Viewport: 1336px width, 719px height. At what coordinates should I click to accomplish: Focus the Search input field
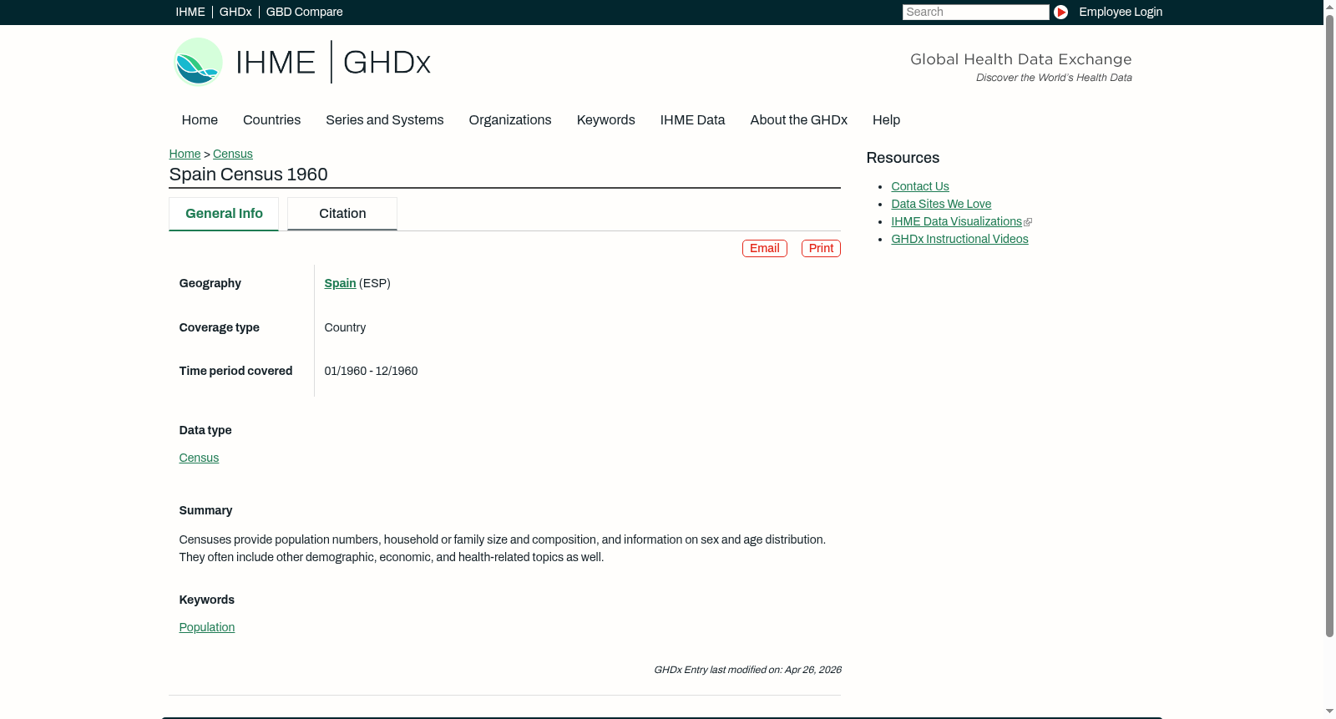(x=975, y=12)
